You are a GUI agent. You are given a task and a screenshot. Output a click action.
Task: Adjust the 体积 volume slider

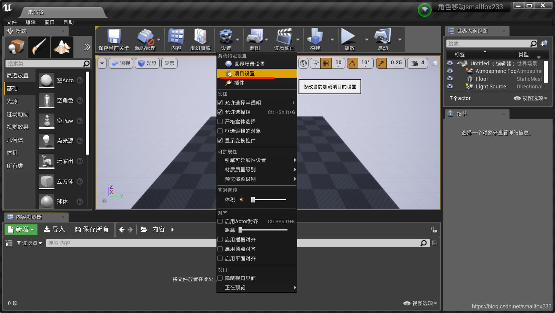[269, 199]
